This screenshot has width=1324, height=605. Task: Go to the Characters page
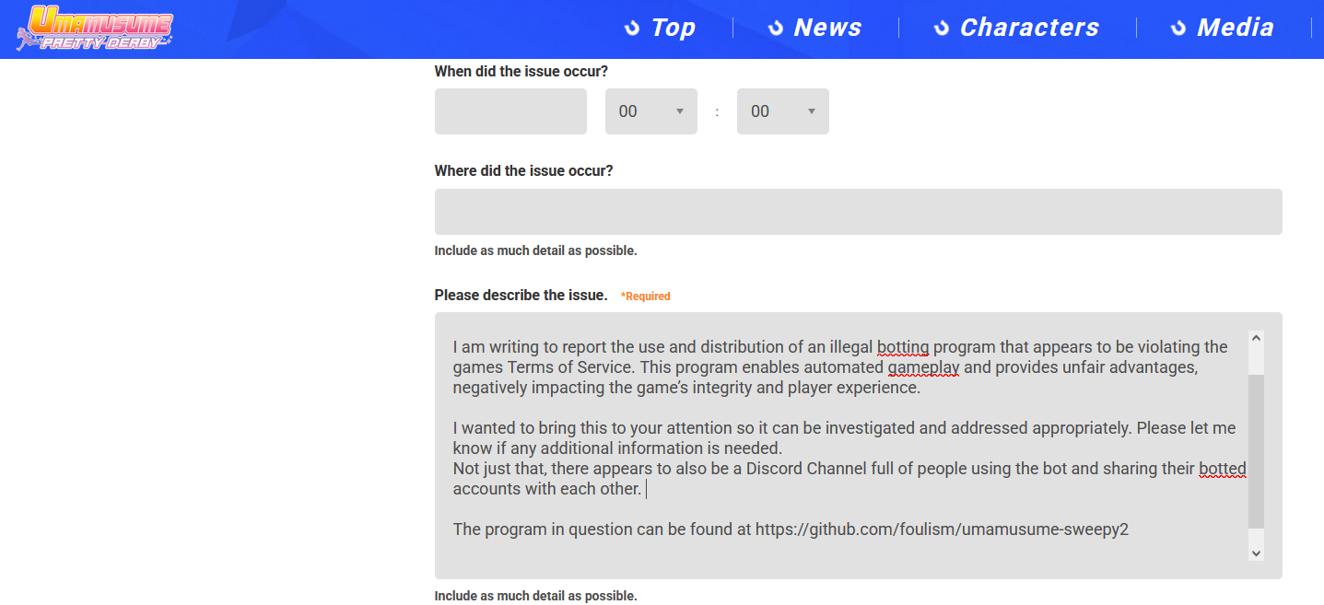pos(1016,28)
